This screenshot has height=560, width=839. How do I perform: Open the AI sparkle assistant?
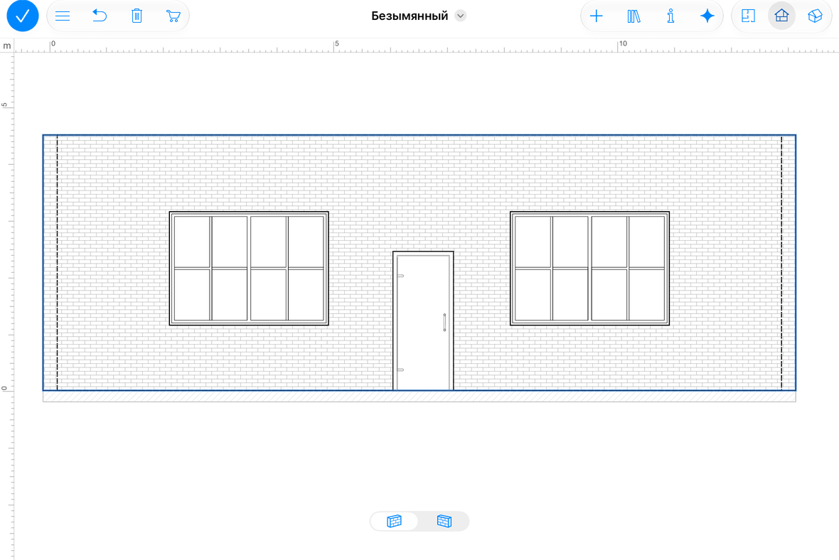click(x=707, y=16)
